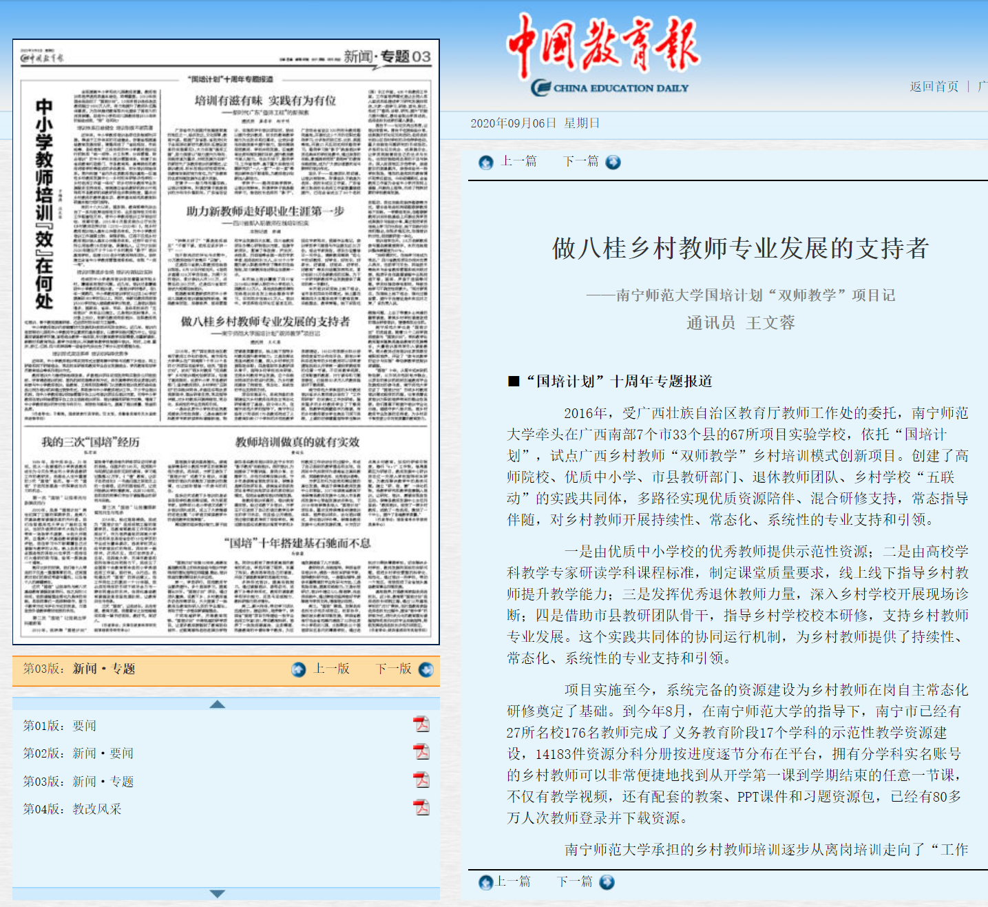988x907 pixels.
Task: Click the next page (下一版) arrow icon
Action: coord(426,669)
